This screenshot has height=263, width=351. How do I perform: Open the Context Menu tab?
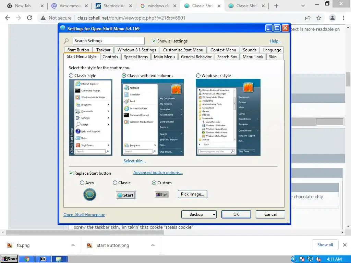(x=223, y=50)
